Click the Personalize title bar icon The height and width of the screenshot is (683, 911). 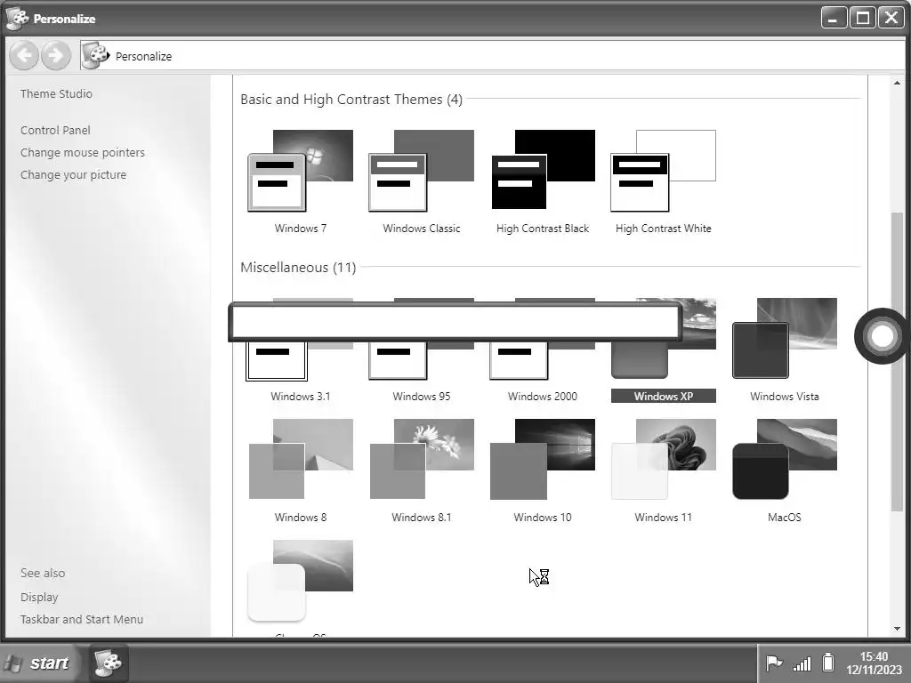tap(18, 18)
